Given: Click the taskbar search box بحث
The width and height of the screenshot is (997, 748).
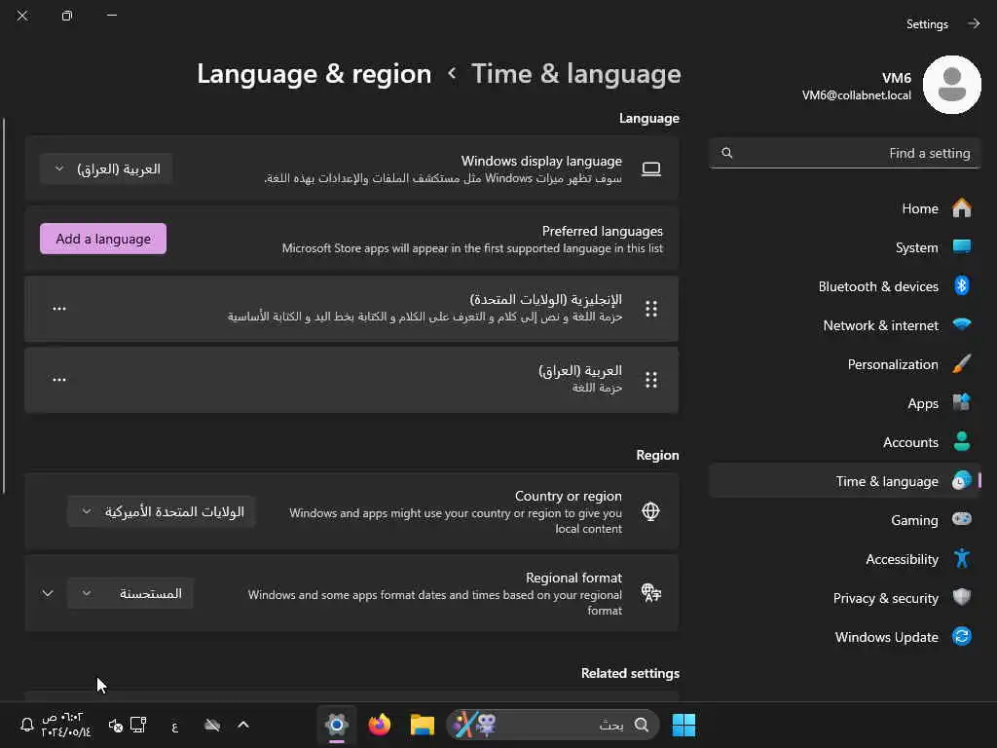Looking at the screenshot, I should click(x=553, y=725).
